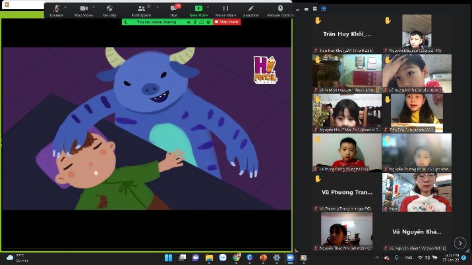Viewport: 472px width, 265px height.
Task: Open the Participants panel
Action: pos(140,10)
